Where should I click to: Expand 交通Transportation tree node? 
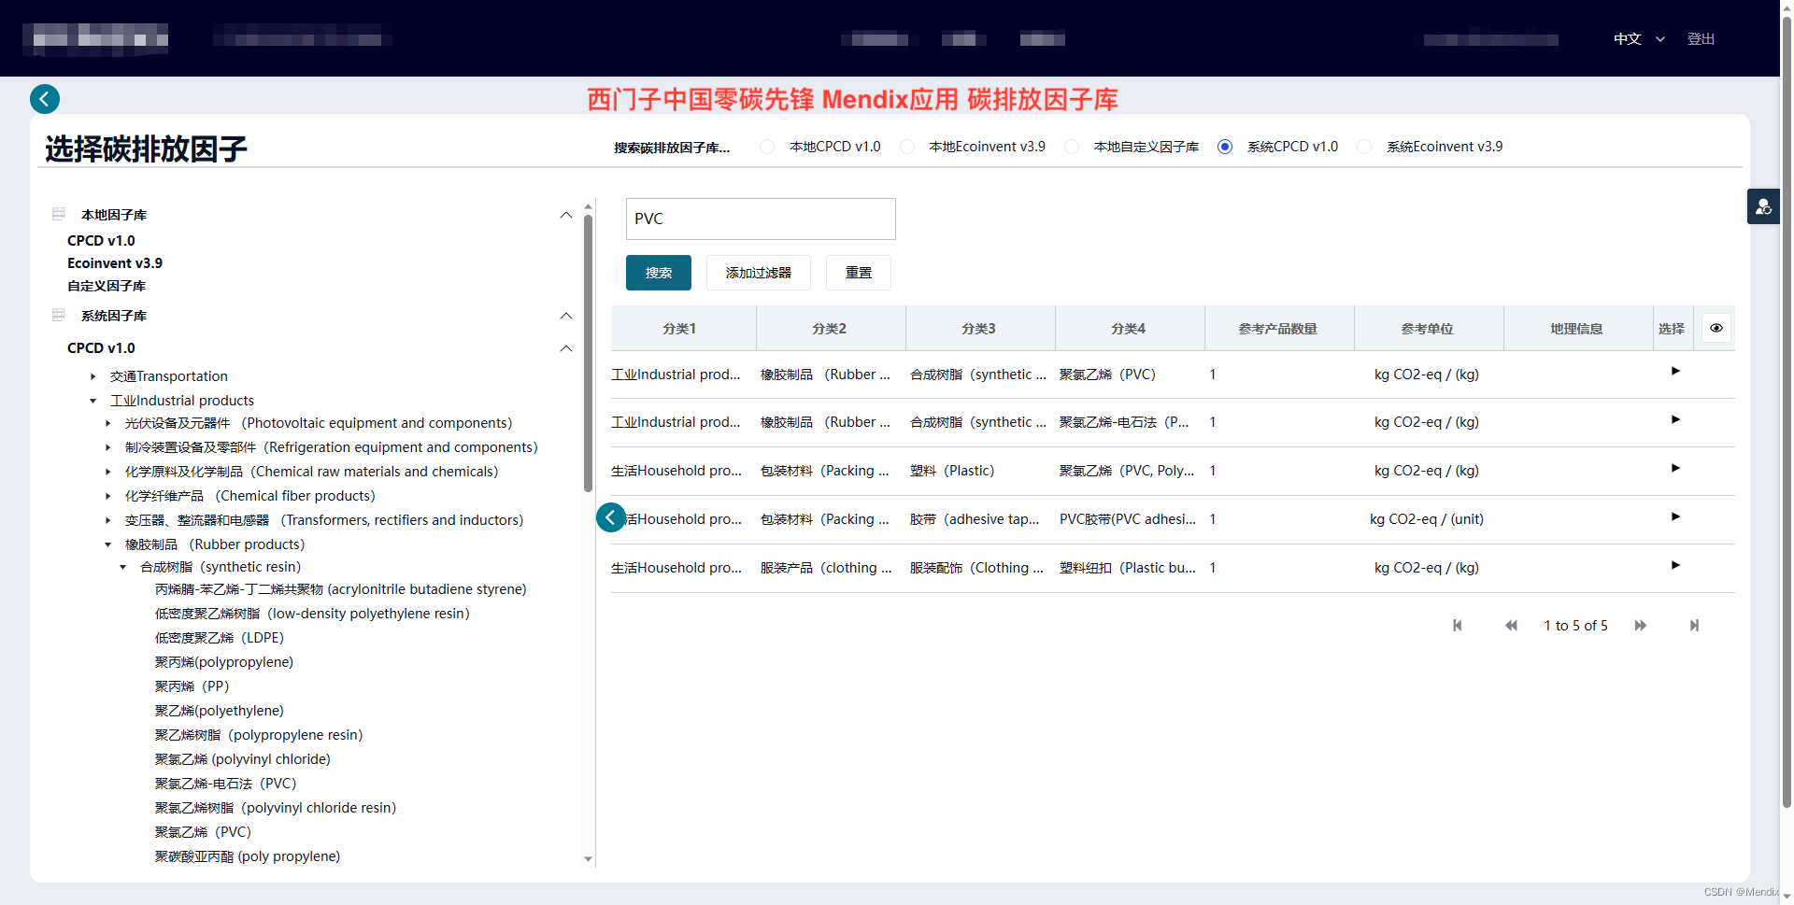pos(93,376)
